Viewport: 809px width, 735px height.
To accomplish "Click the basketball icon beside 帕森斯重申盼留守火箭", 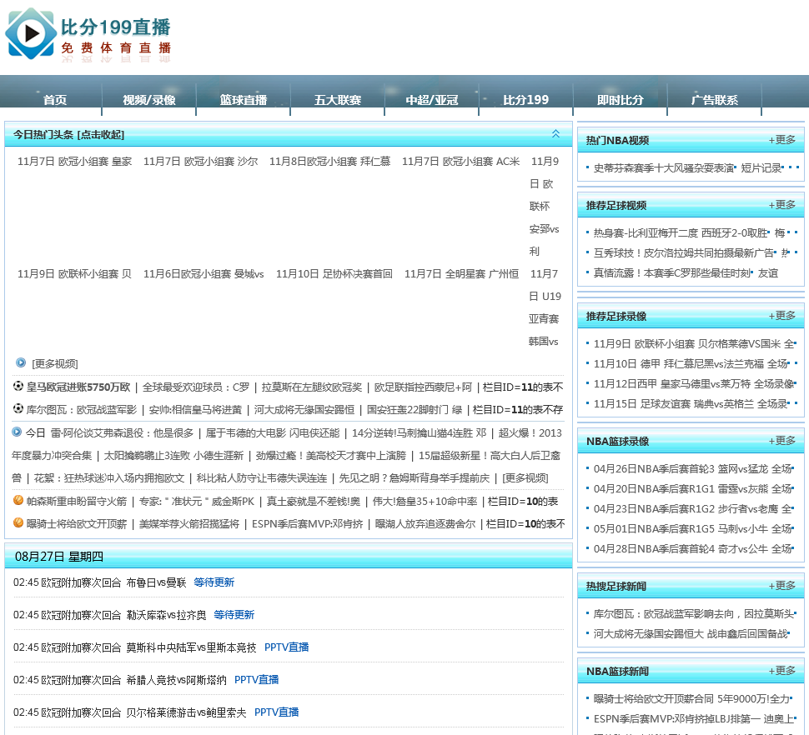I will pos(18,500).
